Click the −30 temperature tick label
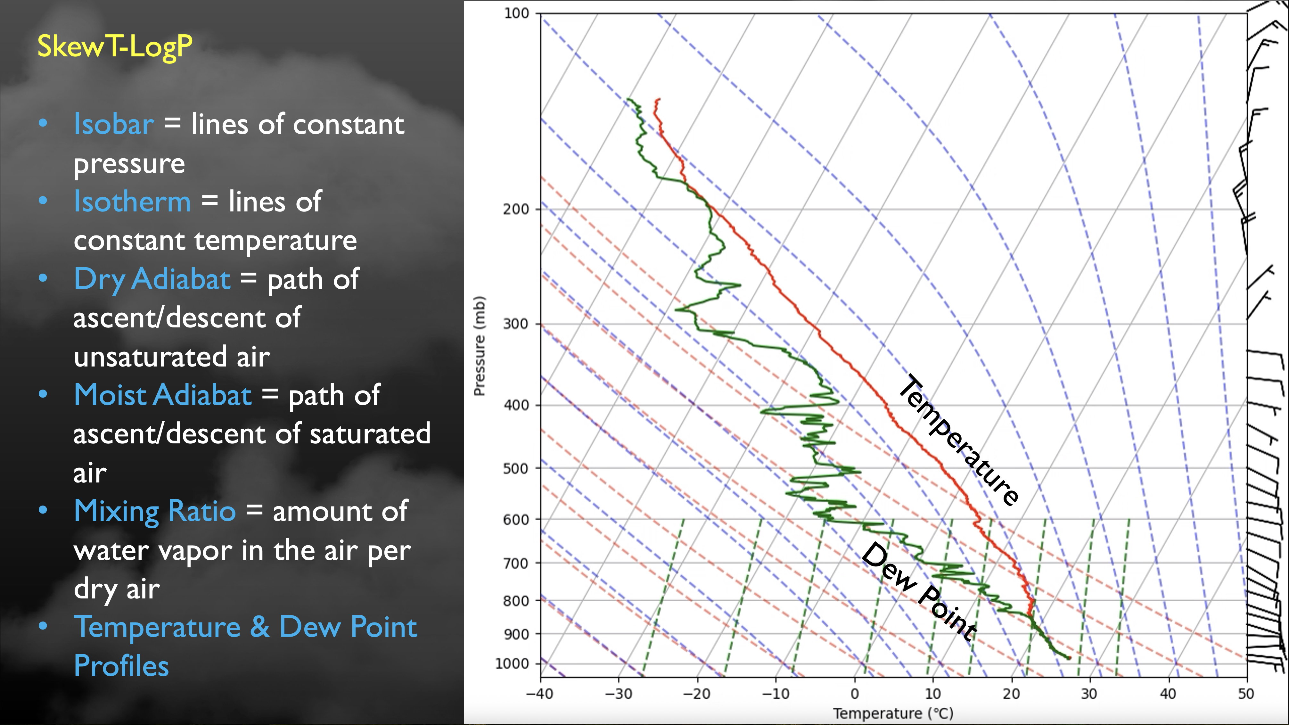1289x725 pixels. click(x=619, y=694)
